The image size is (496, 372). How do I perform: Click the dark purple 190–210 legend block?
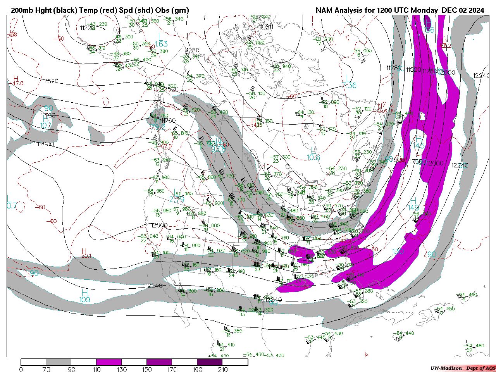point(210,362)
